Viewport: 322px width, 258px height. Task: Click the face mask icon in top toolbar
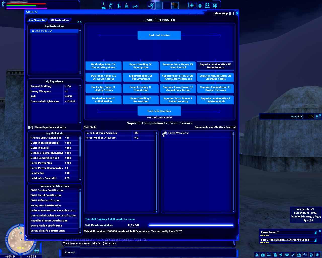coord(199,6)
